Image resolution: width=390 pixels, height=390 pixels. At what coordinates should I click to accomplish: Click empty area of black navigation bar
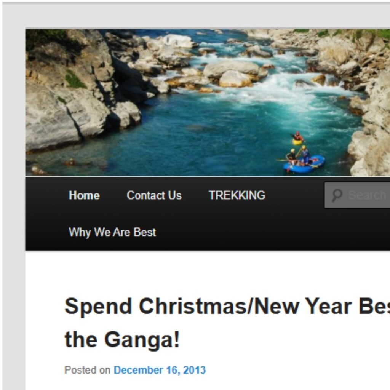(249, 231)
